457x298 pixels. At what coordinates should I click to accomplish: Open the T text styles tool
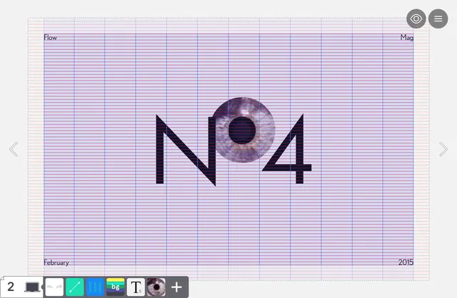coord(136,287)
